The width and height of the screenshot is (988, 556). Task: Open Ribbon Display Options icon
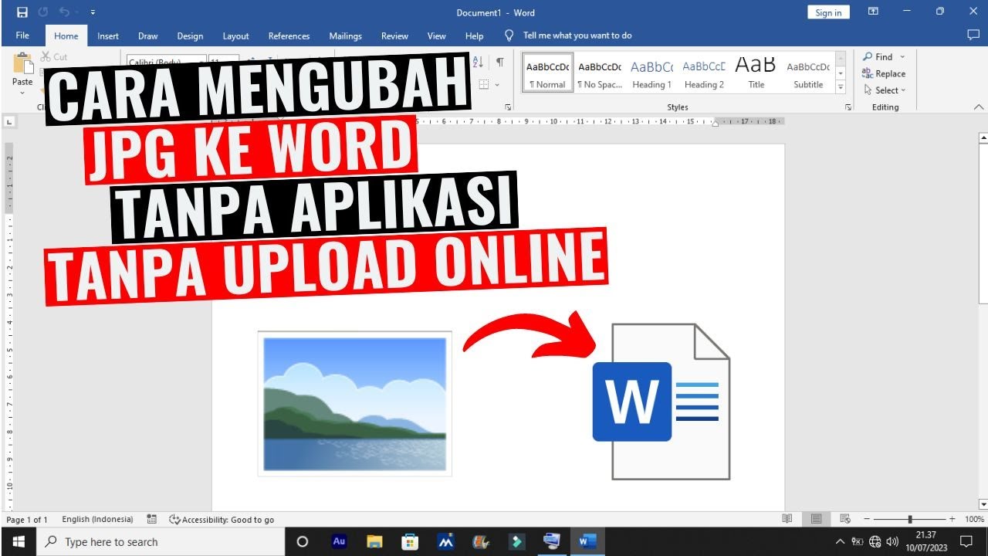point(873,12)
